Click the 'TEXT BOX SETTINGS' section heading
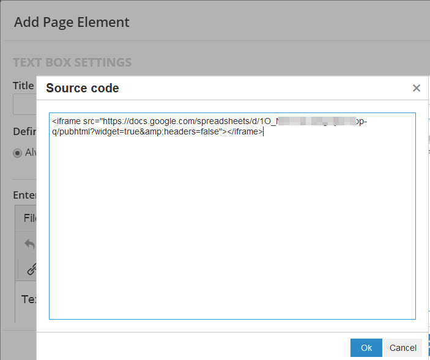The image size is (430, 360). [x=72, y=62]
